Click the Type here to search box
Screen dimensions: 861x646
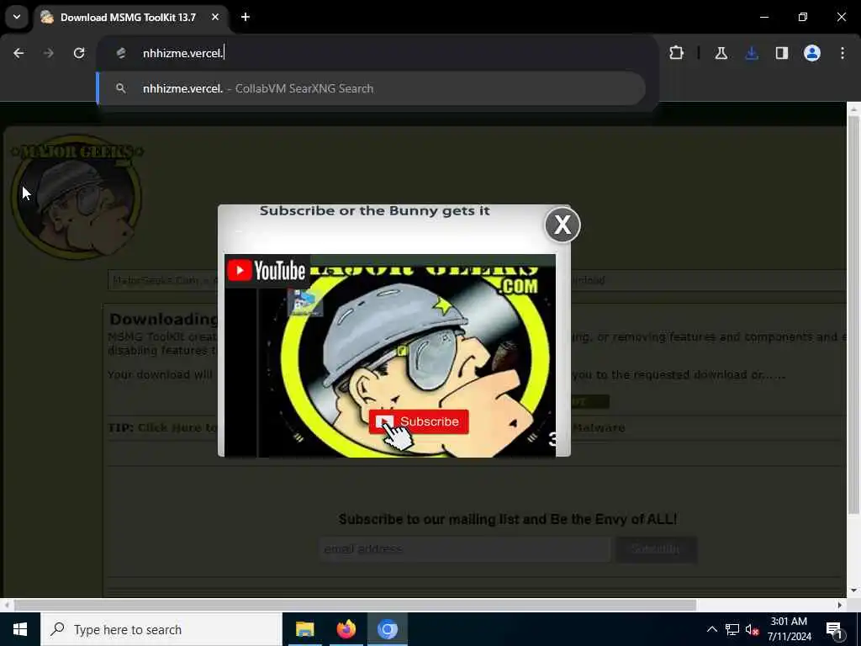point(161,629)
